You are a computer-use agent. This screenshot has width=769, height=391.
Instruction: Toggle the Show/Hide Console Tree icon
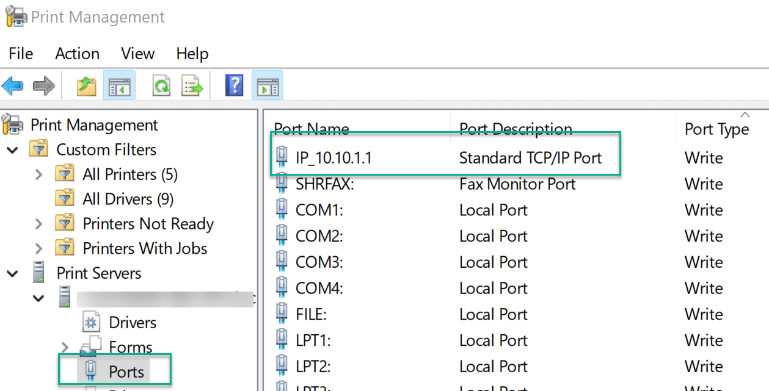119,85
